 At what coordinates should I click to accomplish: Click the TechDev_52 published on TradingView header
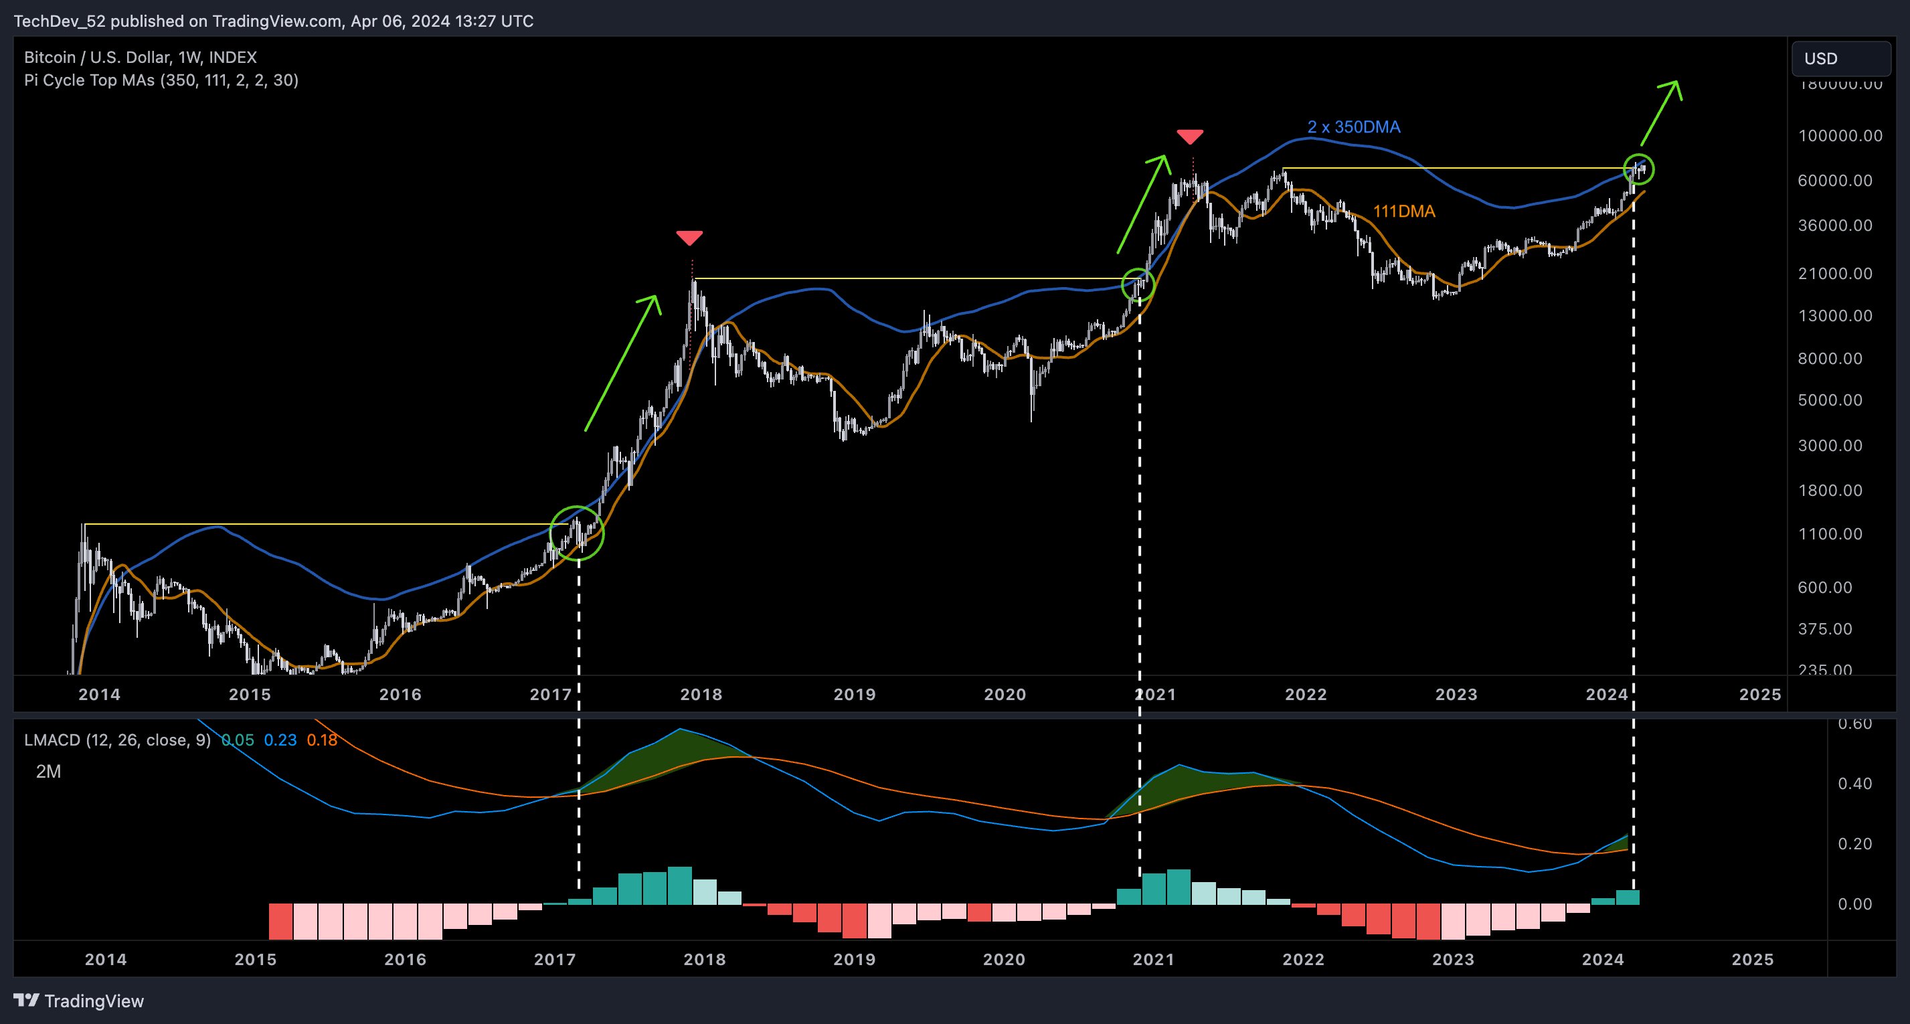coord(273,21)
